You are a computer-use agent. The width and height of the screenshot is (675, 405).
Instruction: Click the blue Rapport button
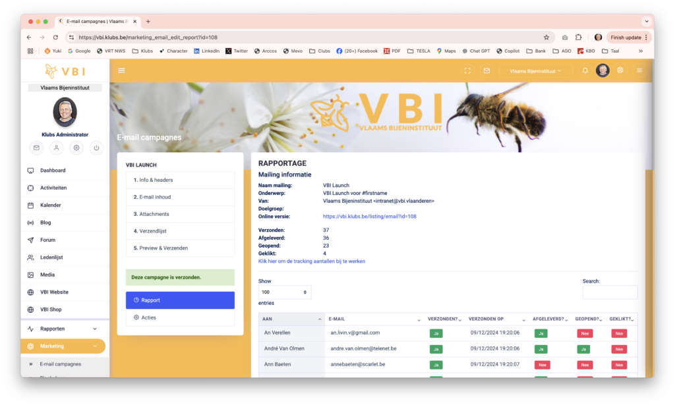coord(180,300)
